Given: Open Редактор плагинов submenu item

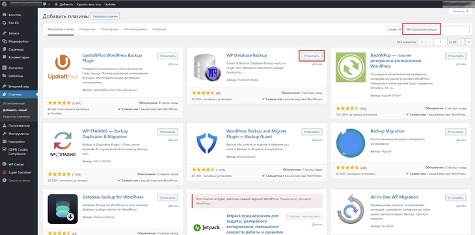Looking at the screenshot, I should tap(16, 117).
